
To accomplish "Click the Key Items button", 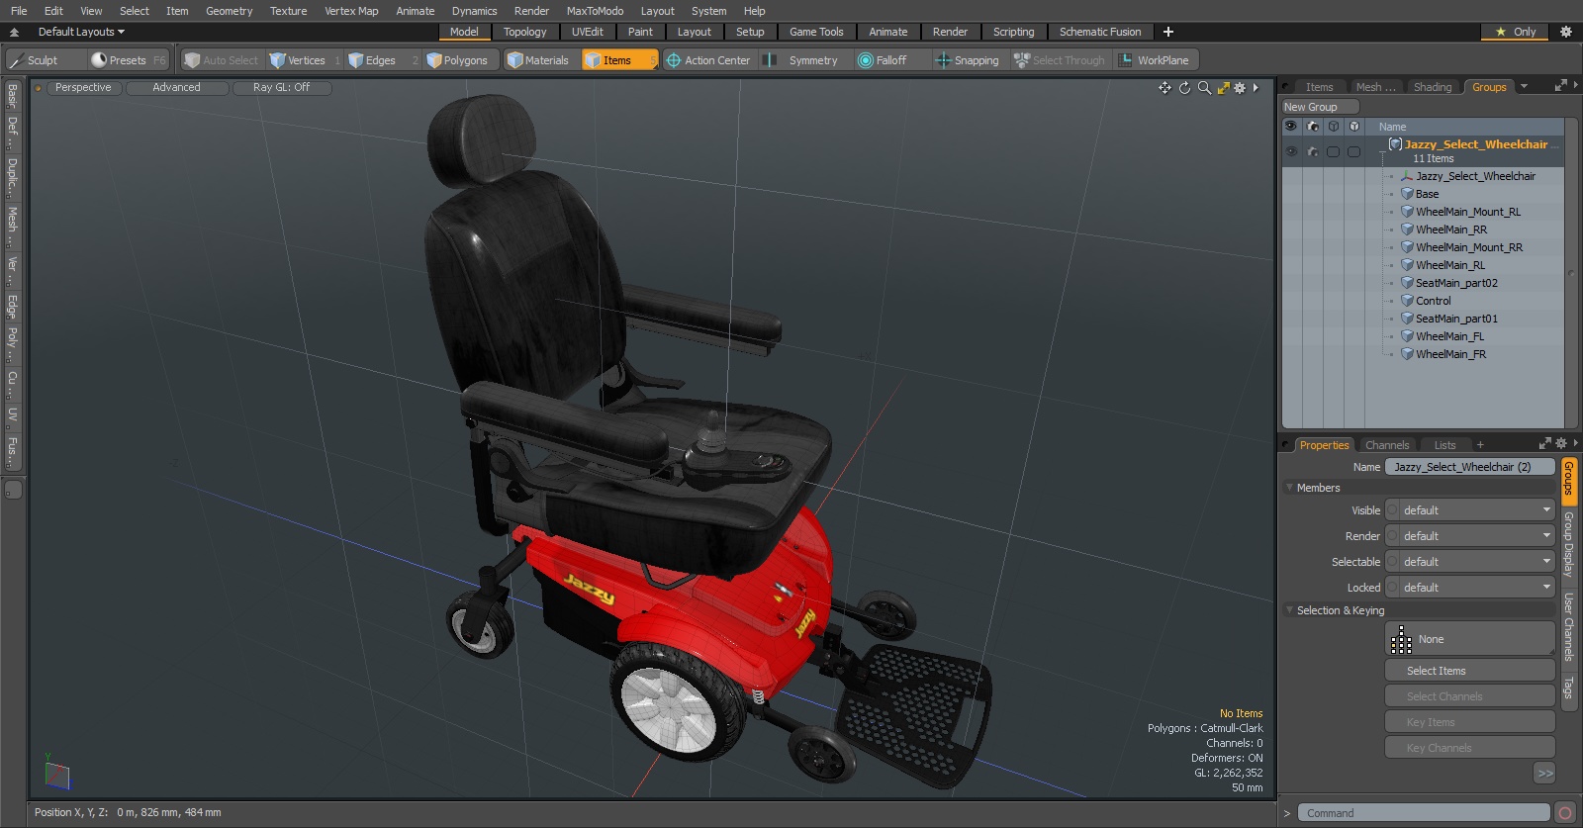I will (1470, 722).
